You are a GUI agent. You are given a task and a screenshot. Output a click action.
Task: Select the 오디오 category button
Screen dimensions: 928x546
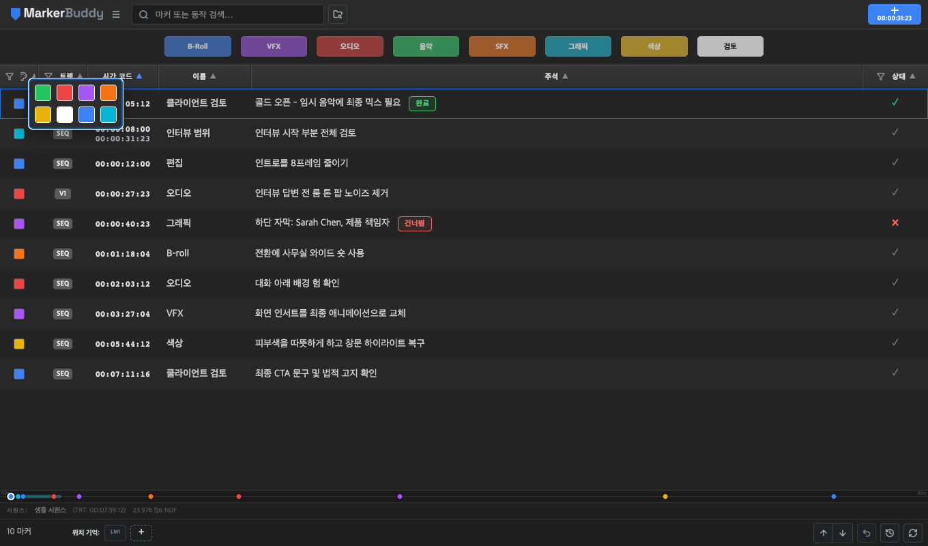[350, 46]
